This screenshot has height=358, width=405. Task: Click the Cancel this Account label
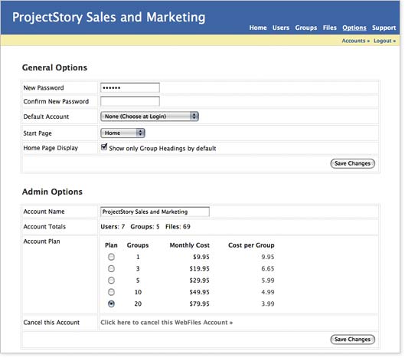[51, 322]
